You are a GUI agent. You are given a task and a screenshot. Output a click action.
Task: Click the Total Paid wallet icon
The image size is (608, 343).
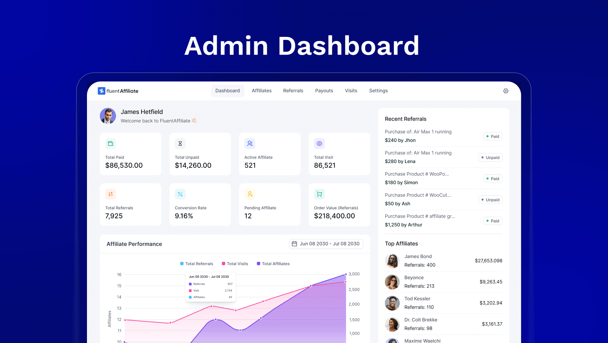point(111,143)
